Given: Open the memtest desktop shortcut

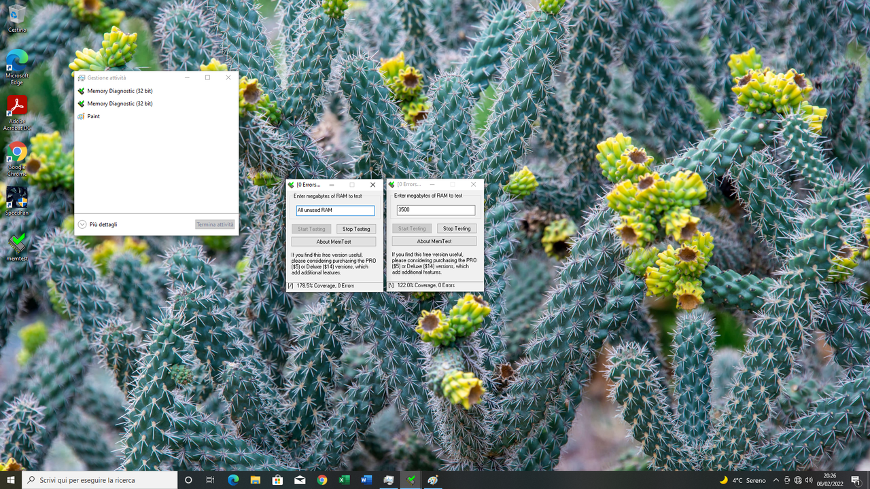Looking at the screenshot, I should click(16, 243).
